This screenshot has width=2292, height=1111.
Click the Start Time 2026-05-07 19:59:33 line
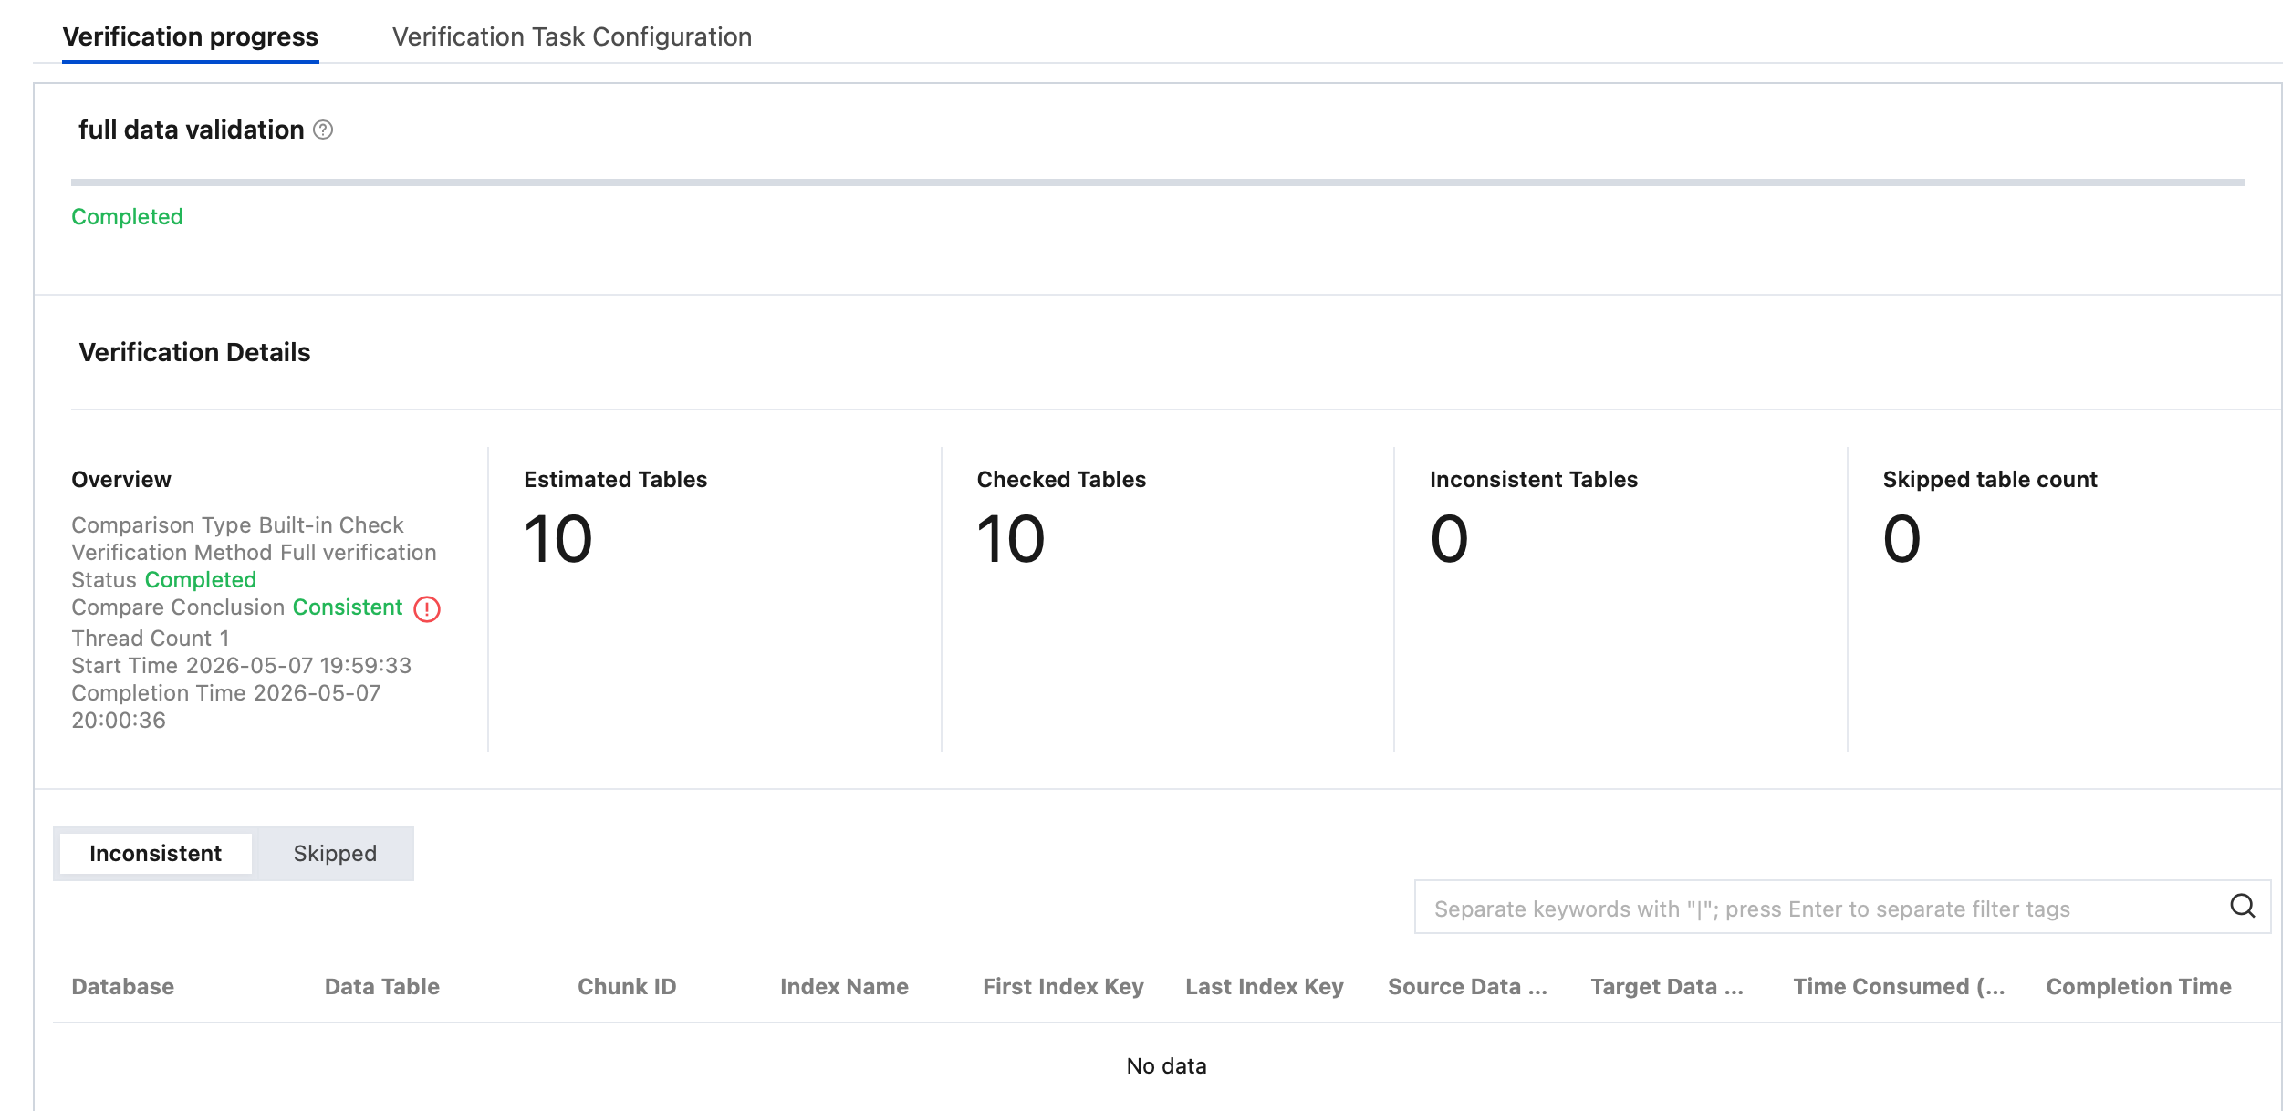coord(242,666)
